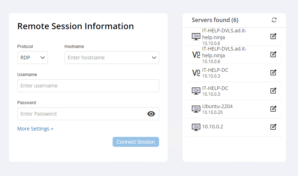The height and width of the screenshot is (176, 298).
Task: Edit the VNC IT-HELP-DVLS.ad.it-help.ninja server entry
Action: 273,54
